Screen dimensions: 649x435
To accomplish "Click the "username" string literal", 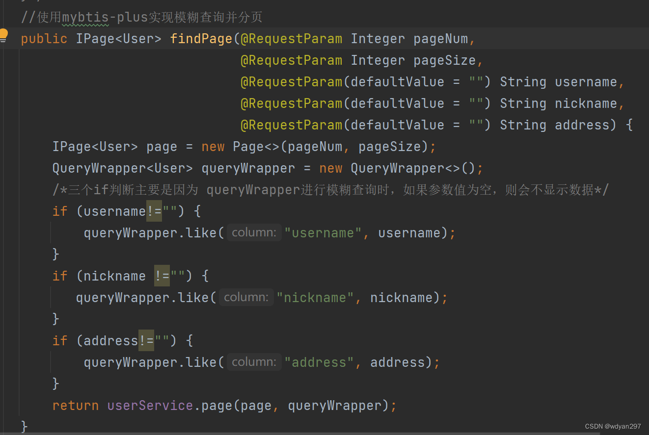I will click(x=323, y=233).
